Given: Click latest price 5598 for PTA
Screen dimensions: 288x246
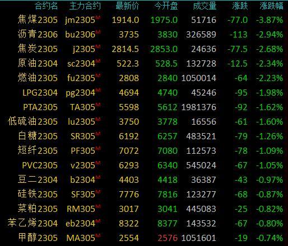Looking at the screenshot, I should 129,107.
